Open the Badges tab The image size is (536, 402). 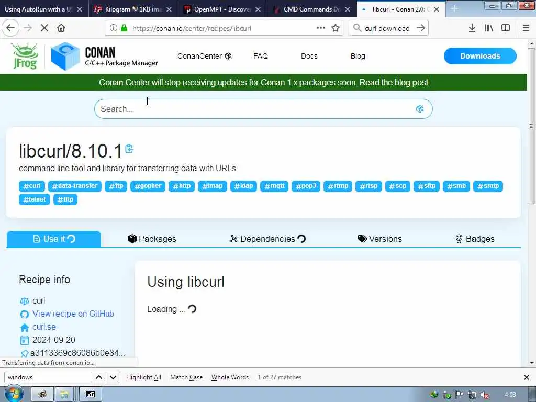click(x=475, y=239)
